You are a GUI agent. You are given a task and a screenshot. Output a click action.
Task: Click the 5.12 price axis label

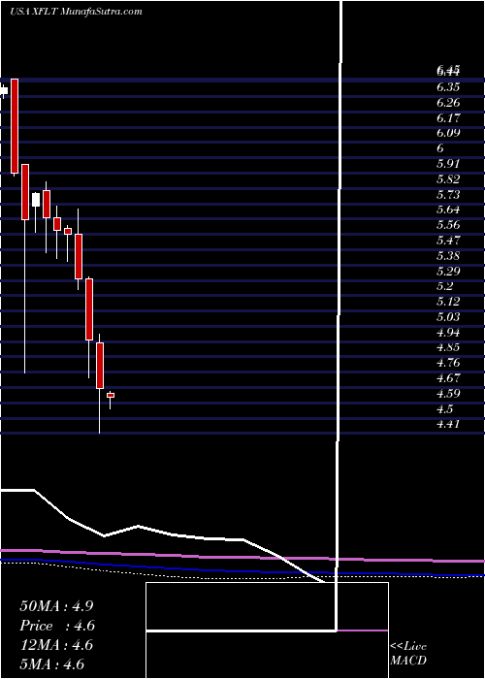[448, 302]
